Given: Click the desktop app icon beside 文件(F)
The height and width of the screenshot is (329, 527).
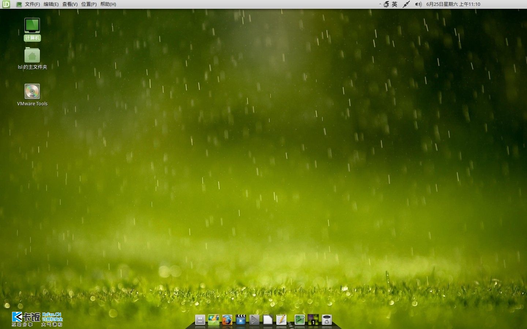Looking at the screenshot, I should tap(19, 4).
